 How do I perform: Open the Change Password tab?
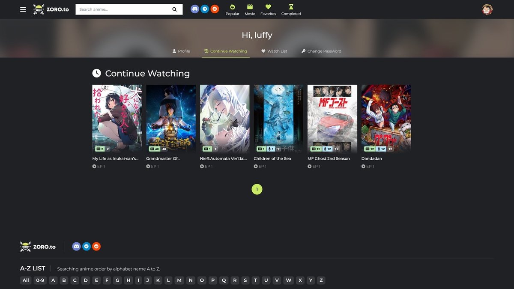[x=321, y=51]
